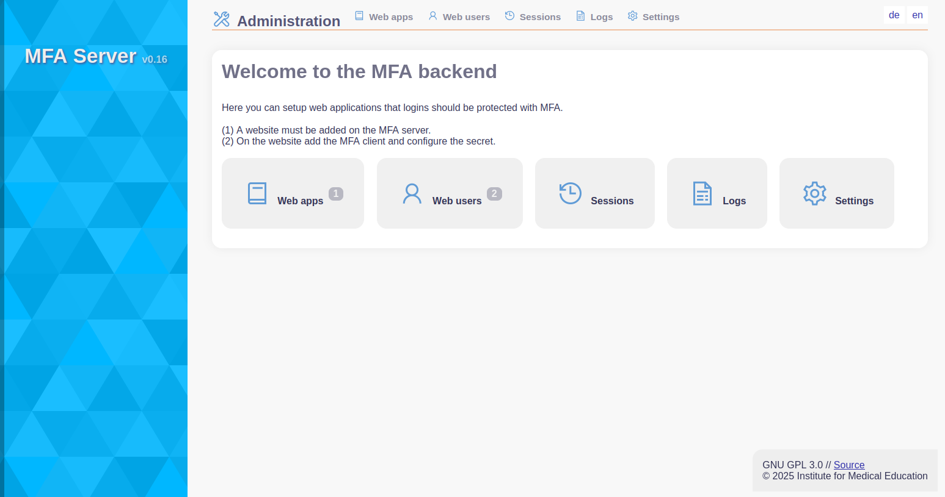Follow the Source link in the footer
Viewport: 945px width, 497px height.
(849, 465)
